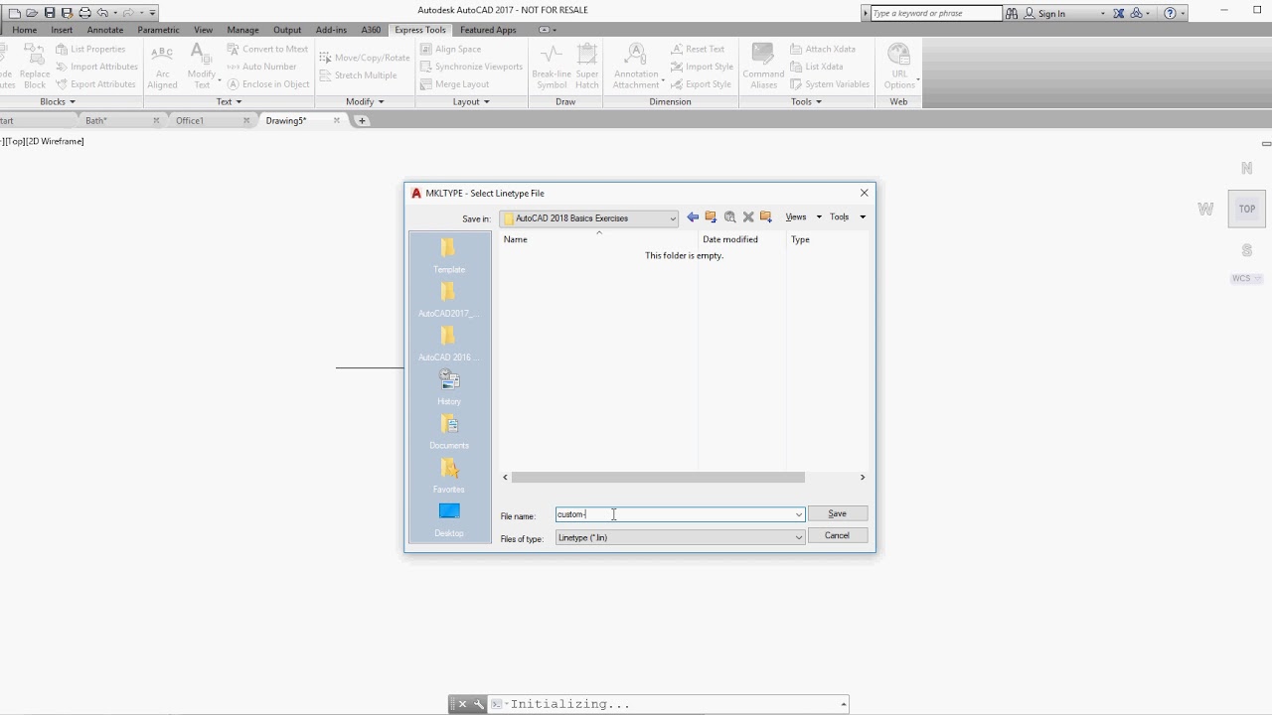Click Enclose in Object tool
This screenshot has height=715, width=1272.
pyautogui.click(x=268, y=84)
